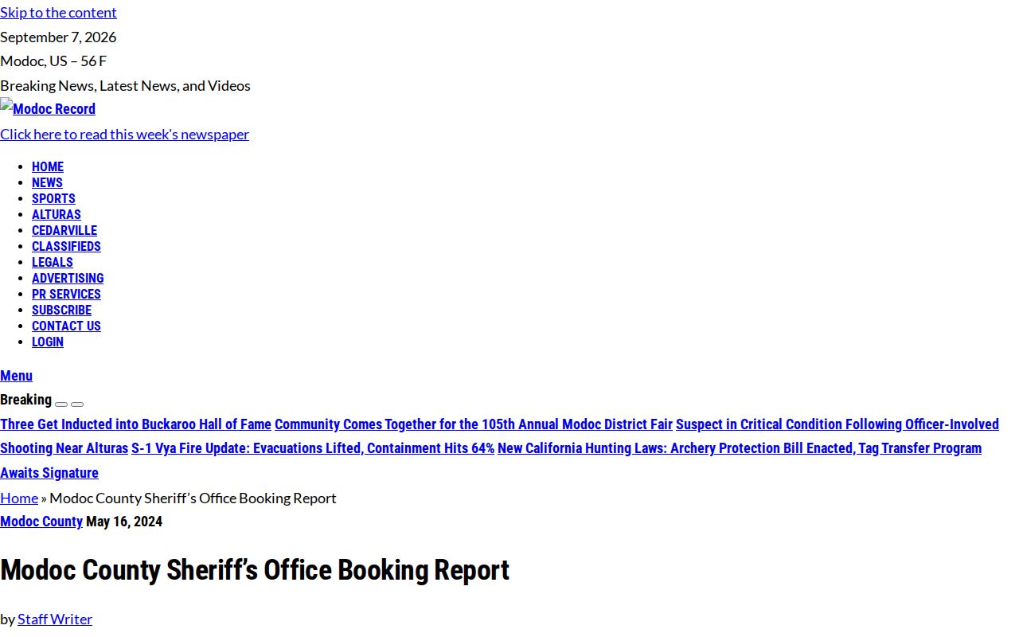
Task: Click the SUBSCRIBE navigation link
Action: [x=61, y=310]
